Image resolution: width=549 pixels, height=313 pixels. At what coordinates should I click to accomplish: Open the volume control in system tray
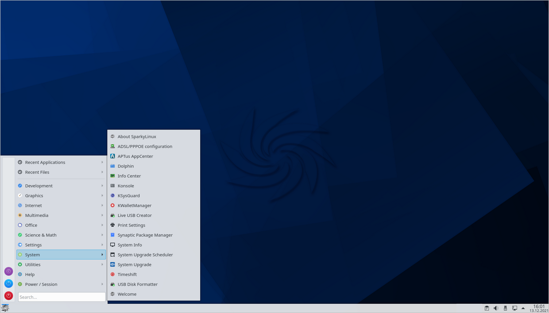tap(496, 308)
